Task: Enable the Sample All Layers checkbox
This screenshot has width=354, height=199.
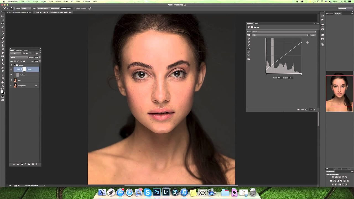Action: tap(74, 9)
